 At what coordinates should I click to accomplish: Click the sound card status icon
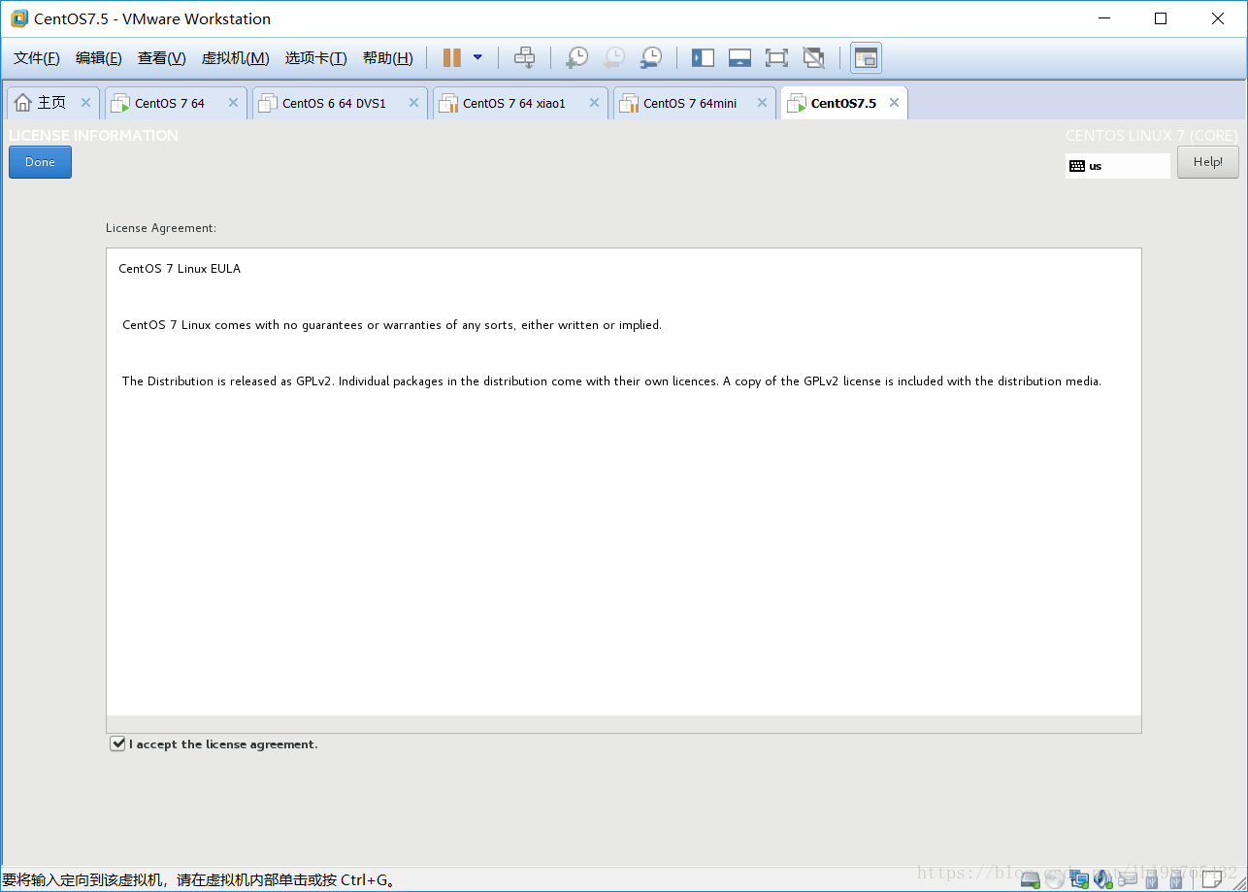[1102, 879]
